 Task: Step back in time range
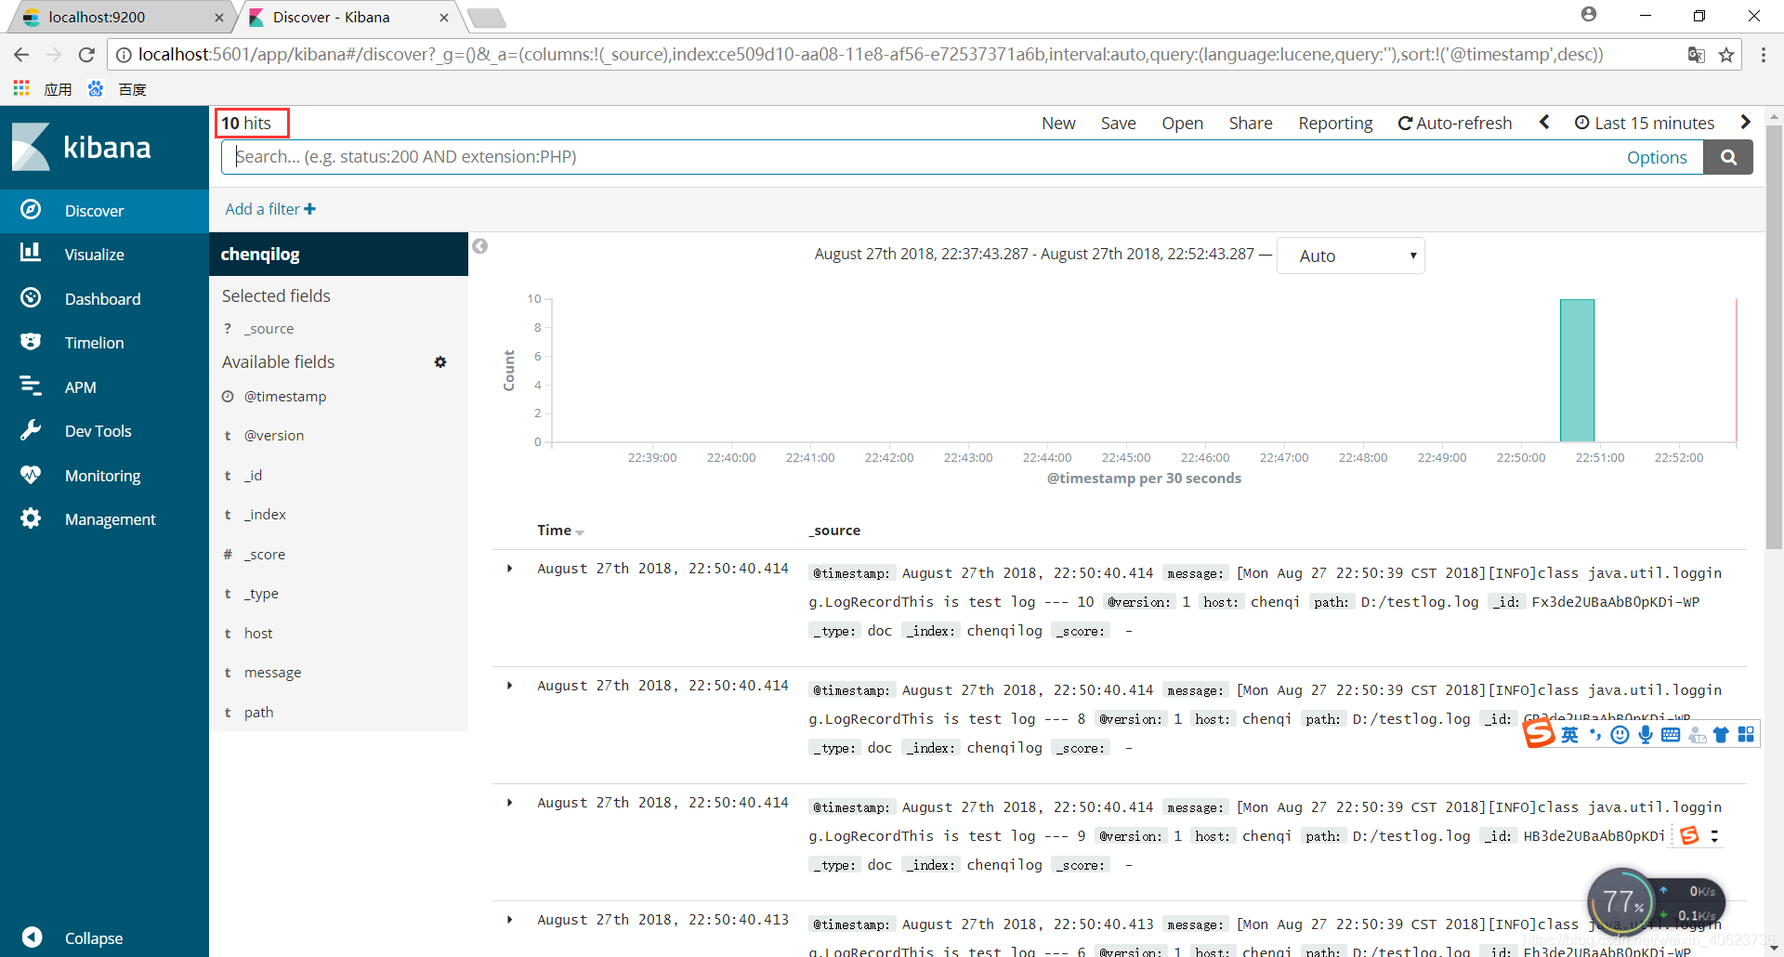click(1544, 122)
